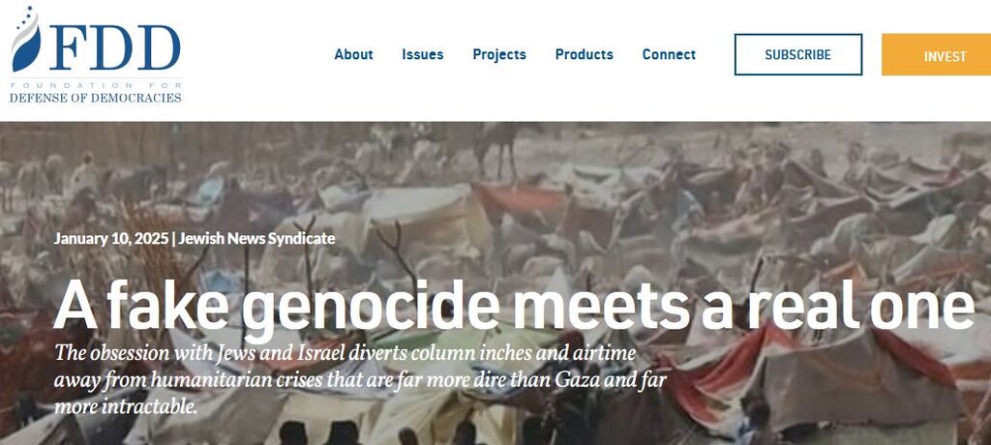Expand the Products navigation item
Screen dimensions: 991x445
click(584, 54)
